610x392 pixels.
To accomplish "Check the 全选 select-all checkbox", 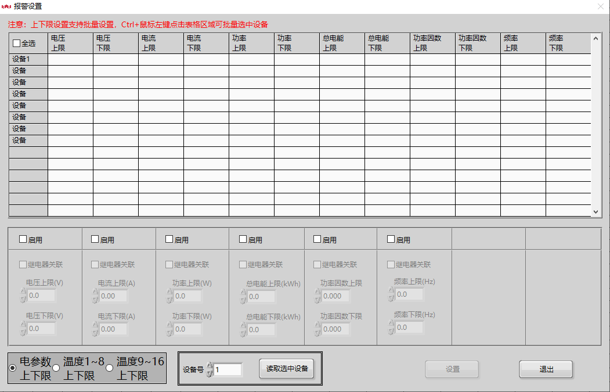I will [x=16, y=43].
